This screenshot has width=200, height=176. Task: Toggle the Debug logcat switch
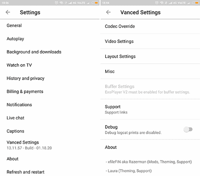tap(188, 129)
